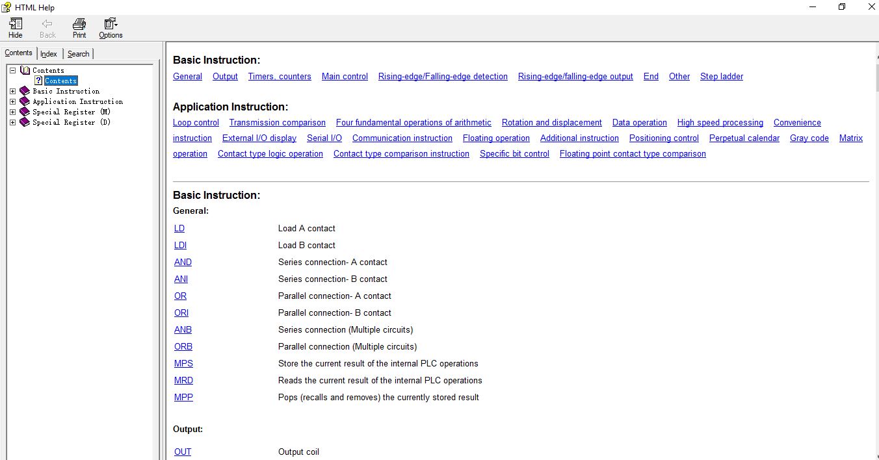Open the Specific bit control link

pyautogui.click(x=514, y=153)
